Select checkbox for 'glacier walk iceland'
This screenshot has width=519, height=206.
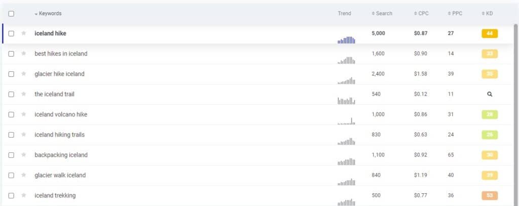click(x=11, y=175)
